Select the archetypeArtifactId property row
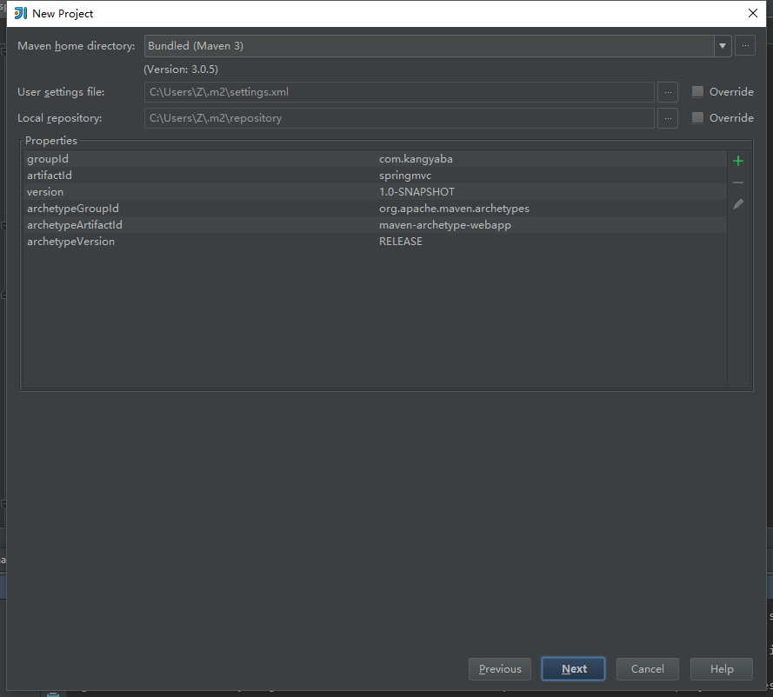This screenshot has width=773, height=697. (375, 225)
